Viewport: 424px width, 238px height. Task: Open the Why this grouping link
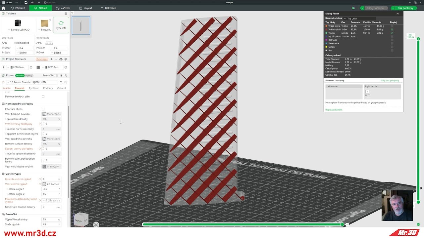(x=390, y=81)
